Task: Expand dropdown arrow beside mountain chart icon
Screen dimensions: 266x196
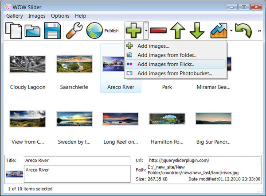Action: (x=231, y=31)
